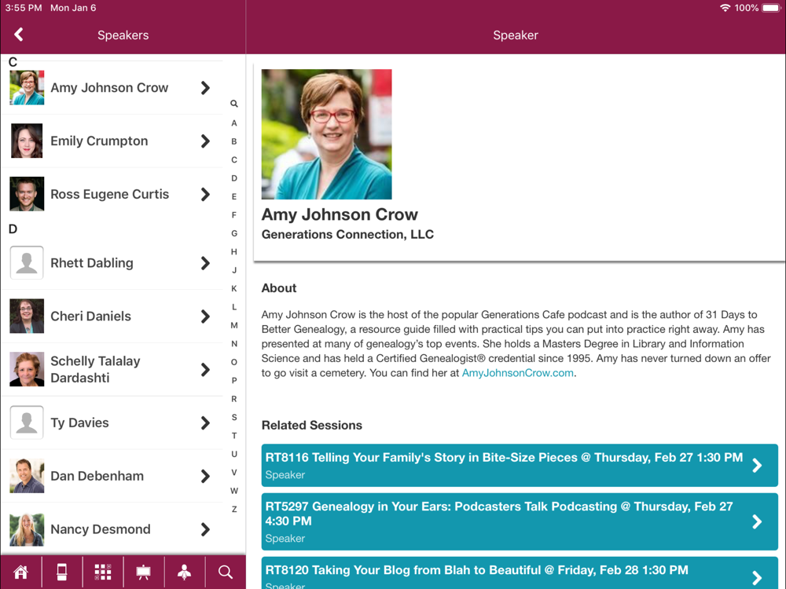Screen dimensions: 786x589
Task: Jump to letter D in index
Action: point(234,178)
